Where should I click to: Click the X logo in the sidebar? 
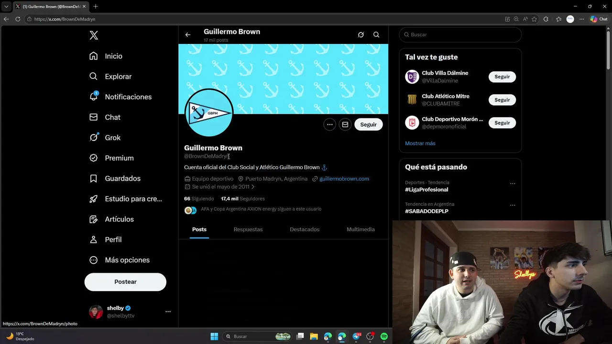tap(94, 35)
